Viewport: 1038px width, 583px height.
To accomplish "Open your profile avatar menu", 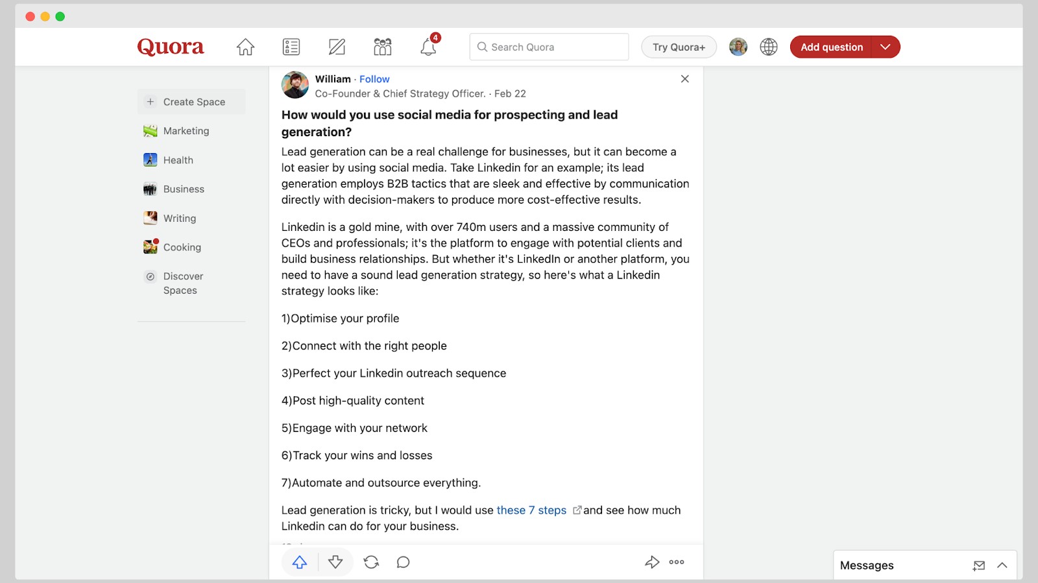I will pos(738,47).
